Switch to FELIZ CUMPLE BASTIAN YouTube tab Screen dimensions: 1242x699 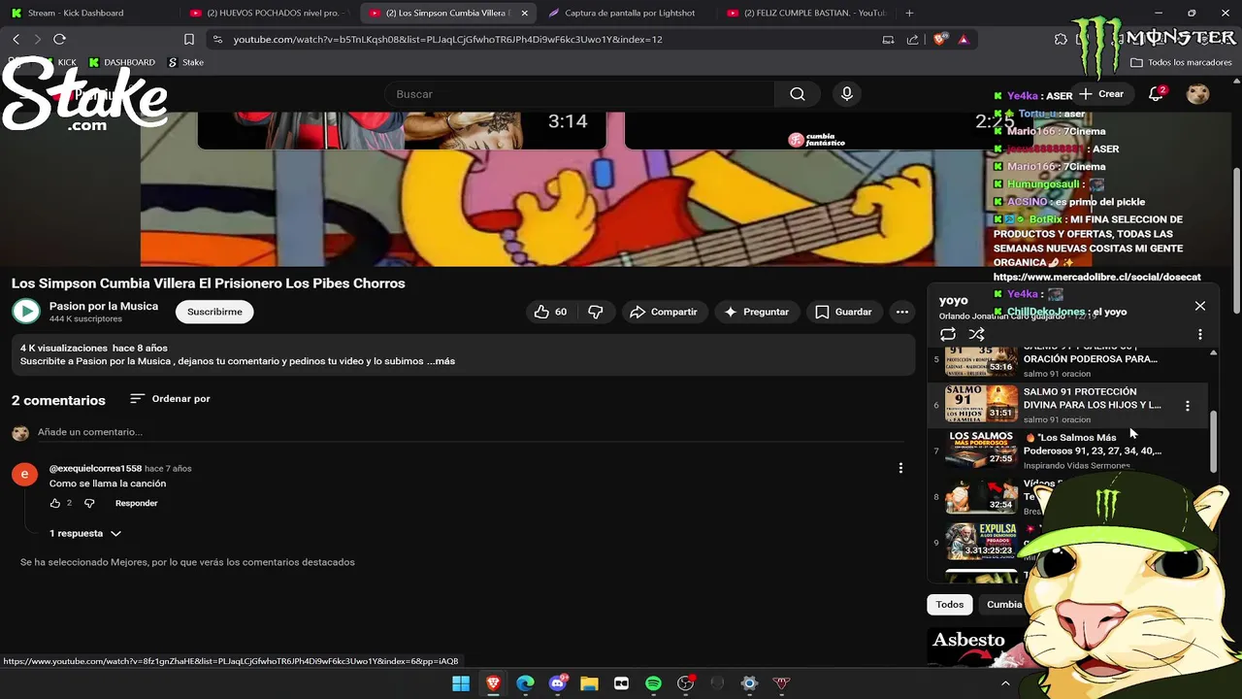[807, 13]
